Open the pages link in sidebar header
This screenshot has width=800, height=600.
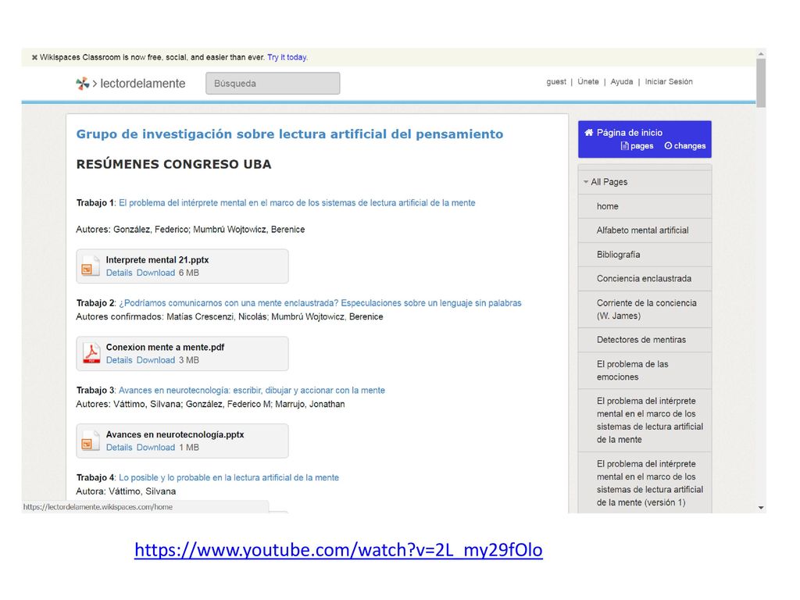(x=637, y=146)
